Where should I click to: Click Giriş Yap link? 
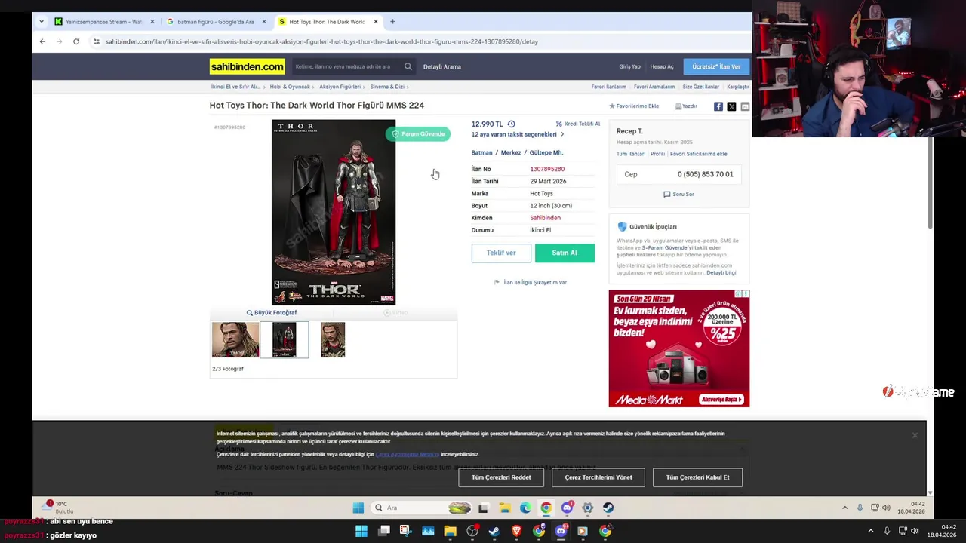[x=629, y=66]
